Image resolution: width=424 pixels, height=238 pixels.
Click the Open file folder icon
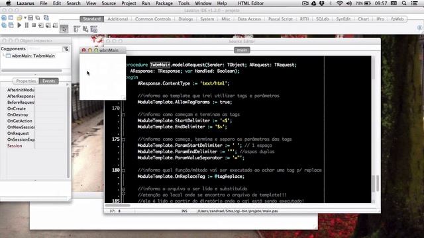pos(19,18)
